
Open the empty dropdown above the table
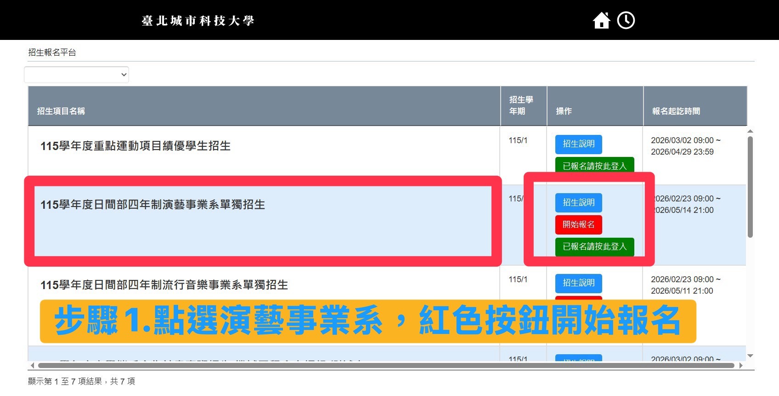[76, 75]
